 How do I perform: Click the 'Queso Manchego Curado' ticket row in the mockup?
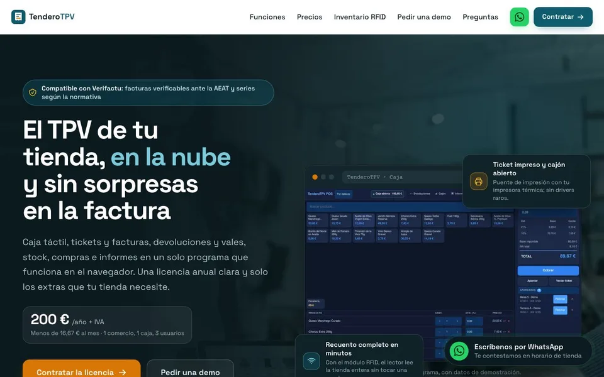click(410, 321)
